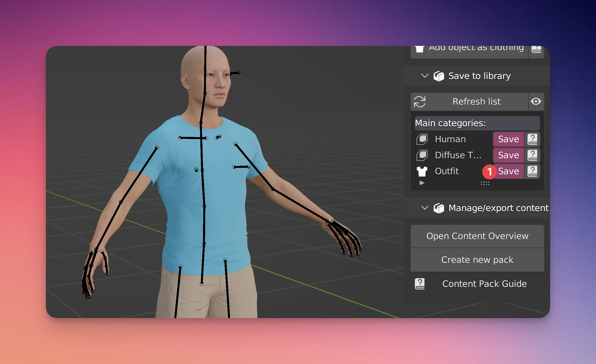This screenshot has width=596, height=364.
Task: Open Content Overview
Action: [x=477, y=236]
